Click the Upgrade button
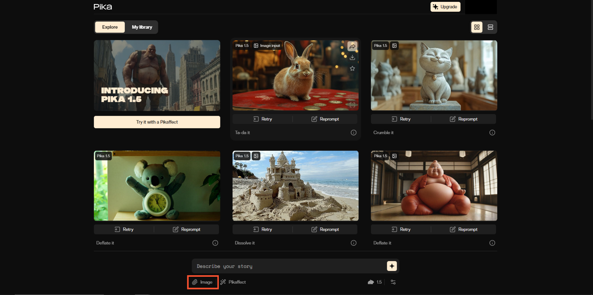The image size is (593, 295). pyautogui.click(x=445, y=7)
